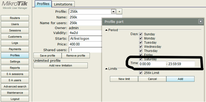The height and width of the screenshot is (102, 206).
Task: Open Customers in the sidebar
Action: pos(15,37)
